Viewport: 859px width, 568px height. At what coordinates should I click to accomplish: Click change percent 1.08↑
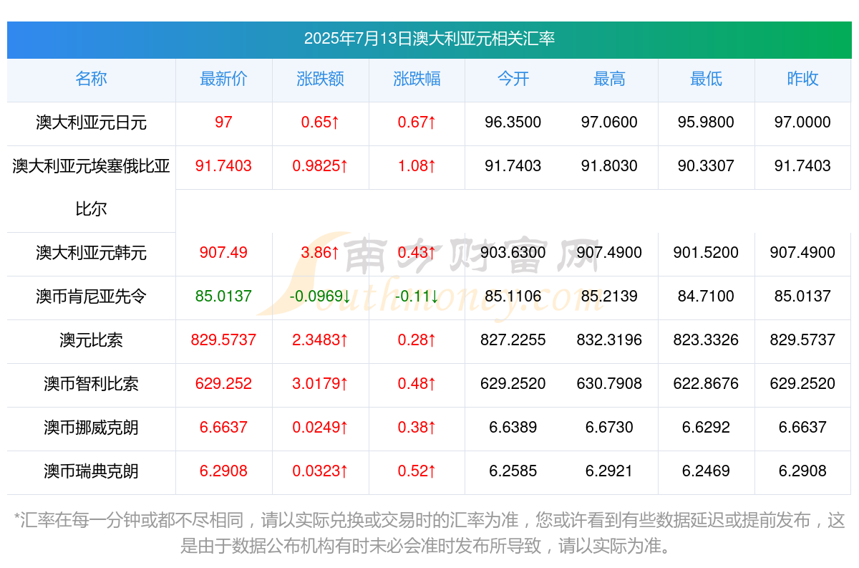pos(417,166)
